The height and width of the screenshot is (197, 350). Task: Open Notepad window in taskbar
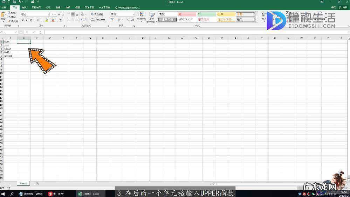pyautogui.click(x=31, y=194)
